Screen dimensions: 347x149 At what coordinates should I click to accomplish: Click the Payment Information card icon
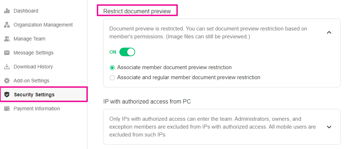pyautogui.click(x=6, y=109)
